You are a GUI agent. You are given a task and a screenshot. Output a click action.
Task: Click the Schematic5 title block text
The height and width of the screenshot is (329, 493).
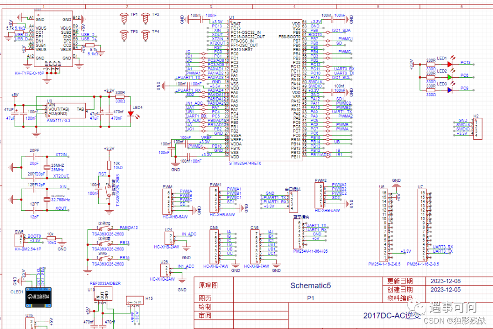pos(309,285)
